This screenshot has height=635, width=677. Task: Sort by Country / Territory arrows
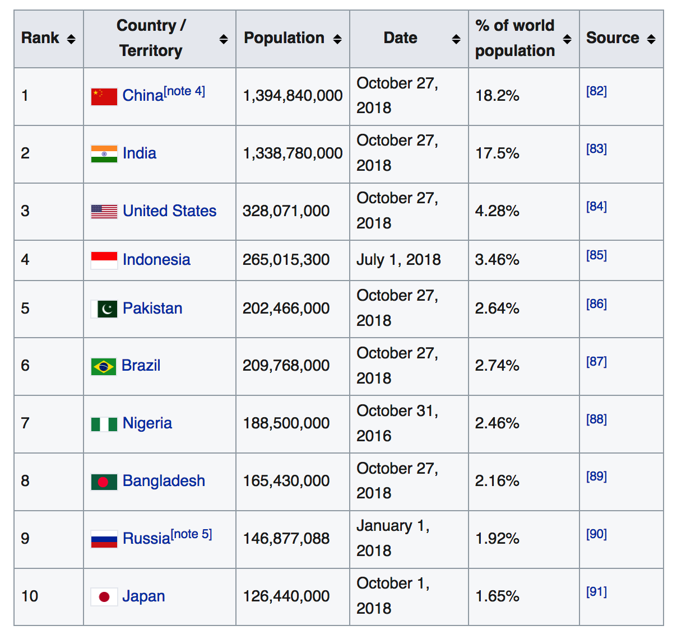tap(224, 39)
